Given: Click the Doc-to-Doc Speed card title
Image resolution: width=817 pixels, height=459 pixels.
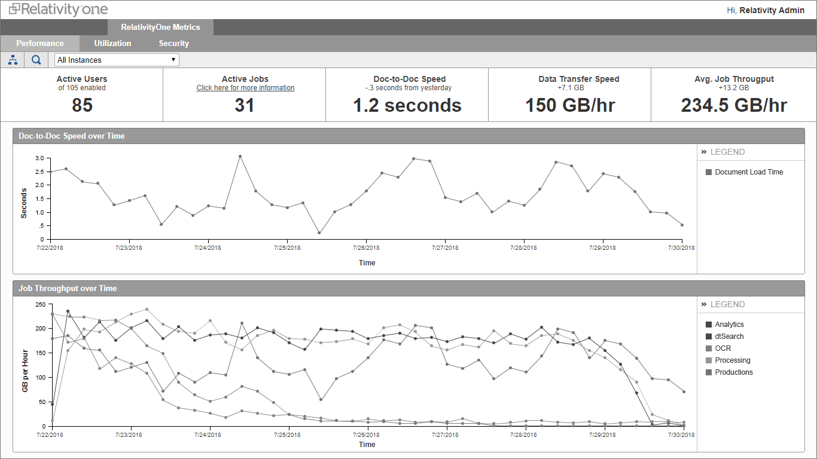Looking at the screenshot, I should coord(409,79).
